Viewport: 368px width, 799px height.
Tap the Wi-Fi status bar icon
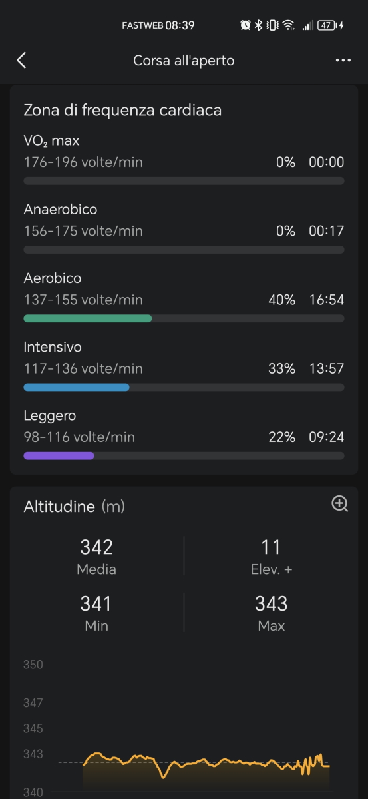click(288, 25)
